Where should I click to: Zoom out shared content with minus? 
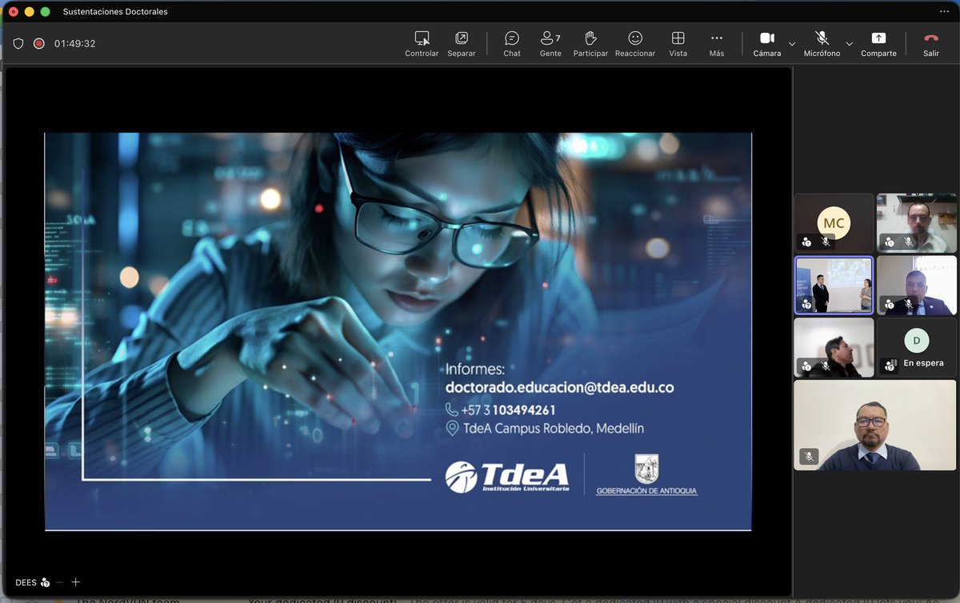(59, 582)
